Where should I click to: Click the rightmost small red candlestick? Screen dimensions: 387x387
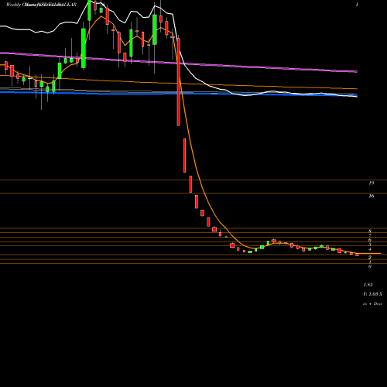coord(357,255)
